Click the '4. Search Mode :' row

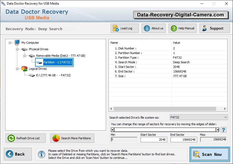pos(168,62)
